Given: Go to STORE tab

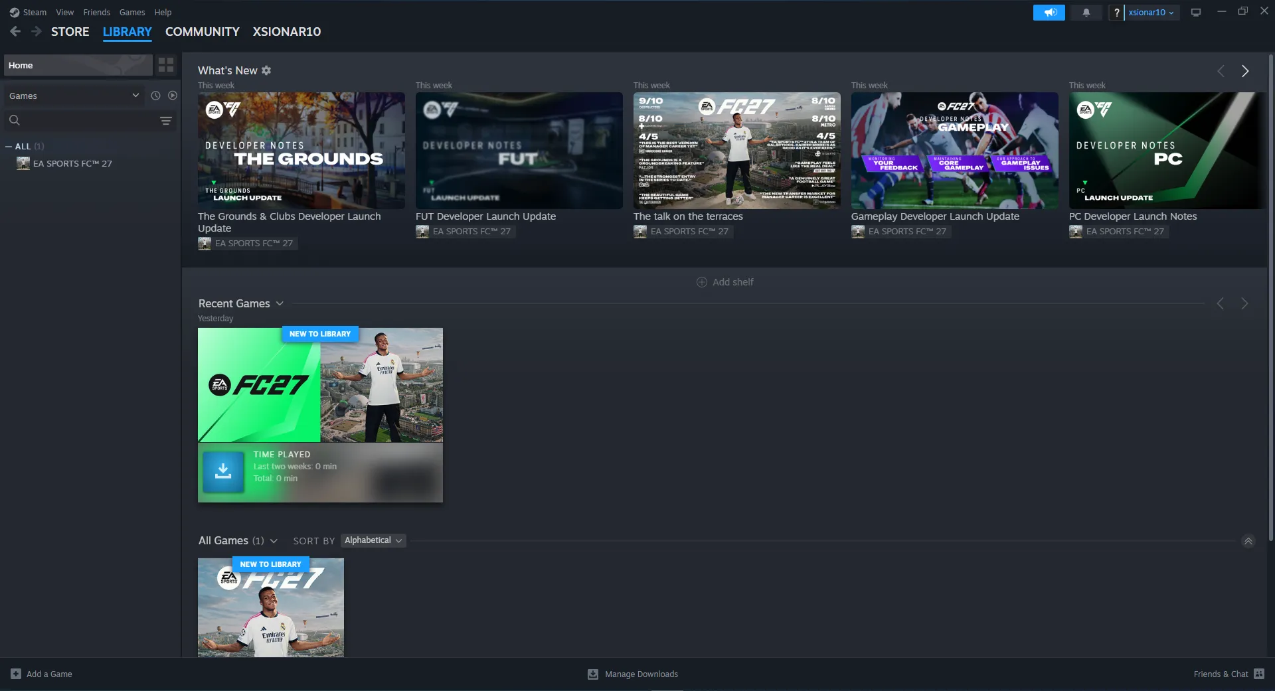Looking at the screenshot, I should click(x=70, y=31).
